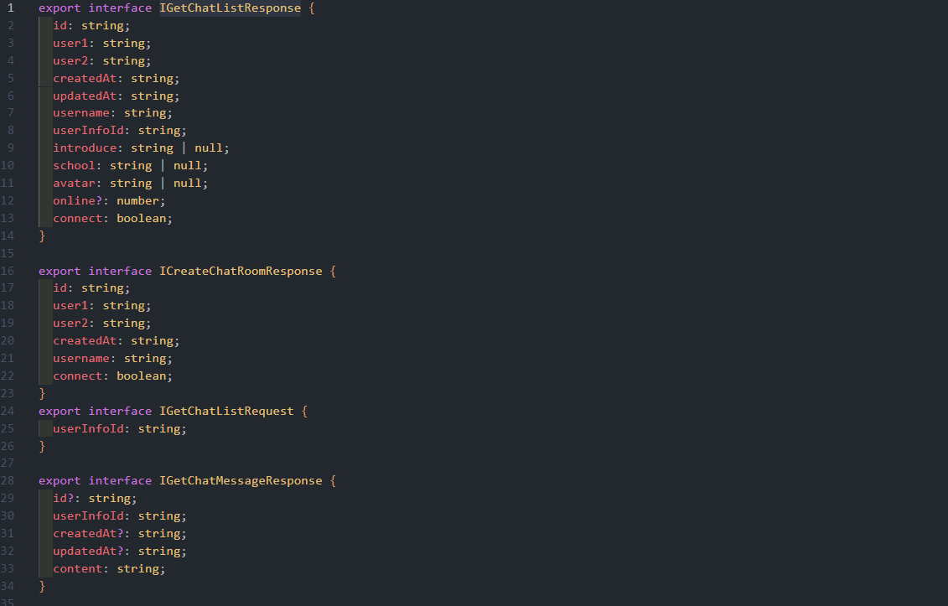948x606 pixels.
Task: Click line number 28 in the gutter
Action: click(8, 481)
